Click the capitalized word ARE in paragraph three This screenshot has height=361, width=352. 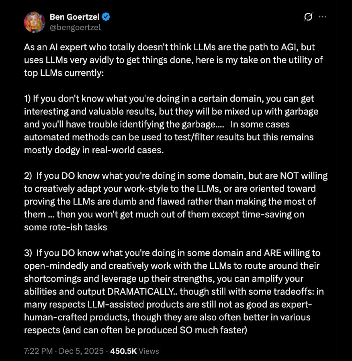pyautogui.click(x=274, y=253)
